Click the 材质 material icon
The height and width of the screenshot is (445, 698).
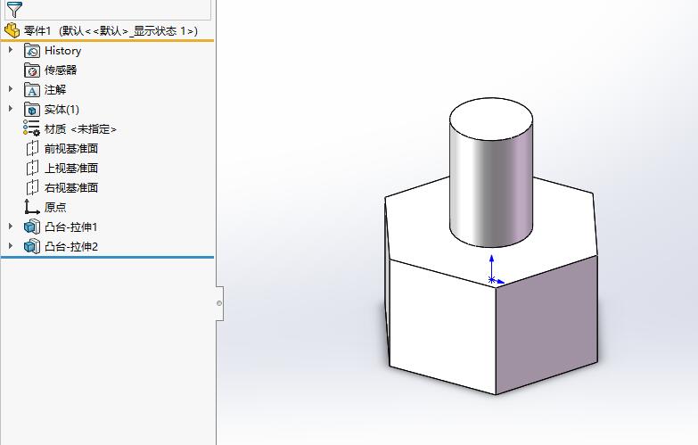pos(31,128)
